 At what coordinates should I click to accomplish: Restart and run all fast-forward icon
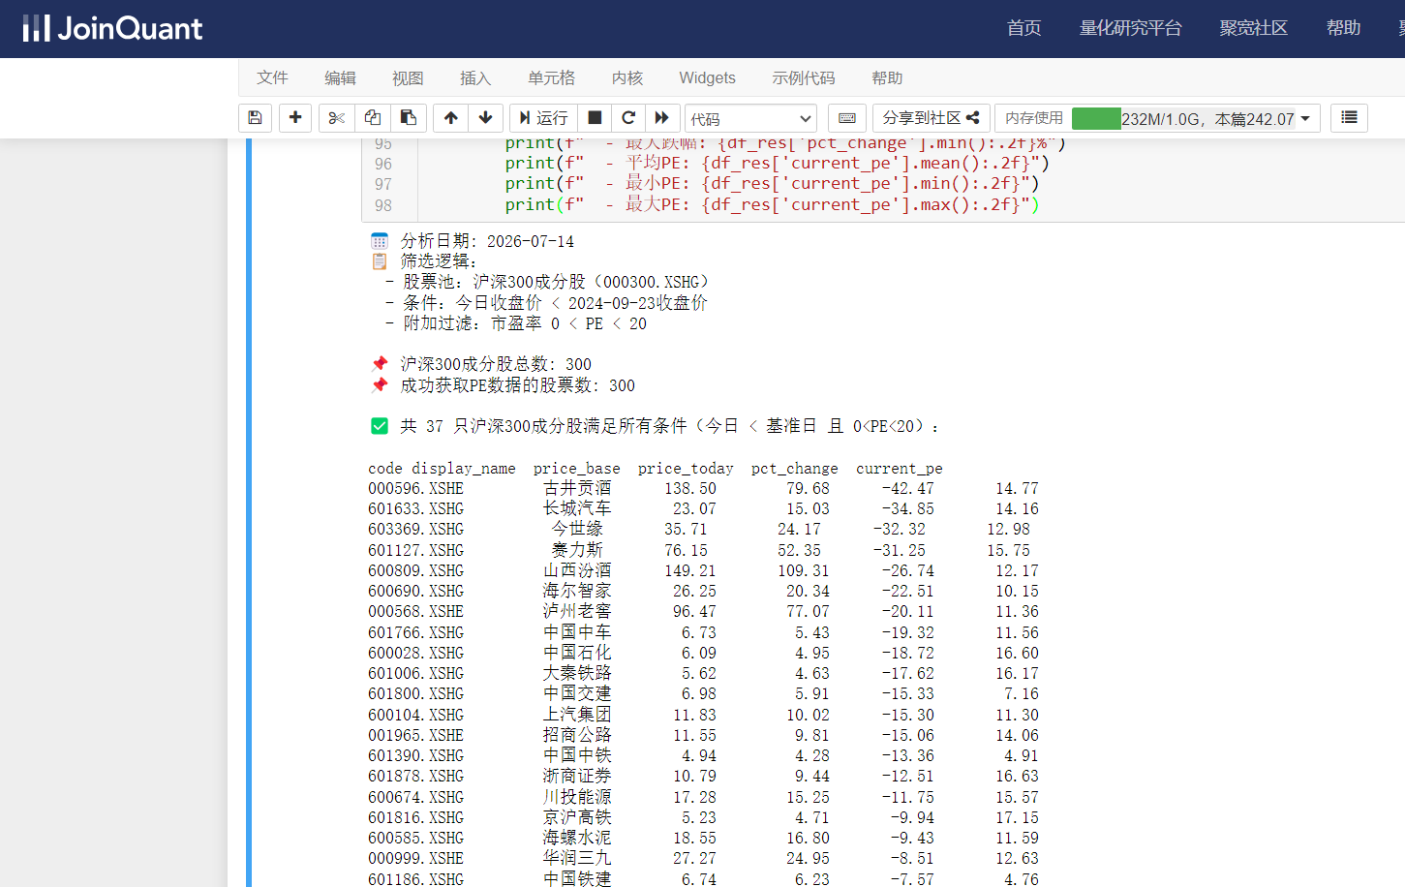(x=662, y=117)
